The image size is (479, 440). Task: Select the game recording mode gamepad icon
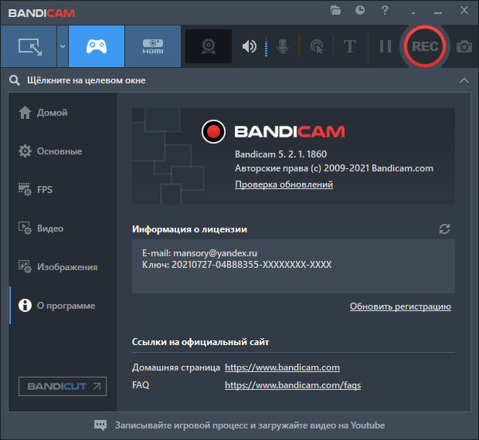pos(97,46)
